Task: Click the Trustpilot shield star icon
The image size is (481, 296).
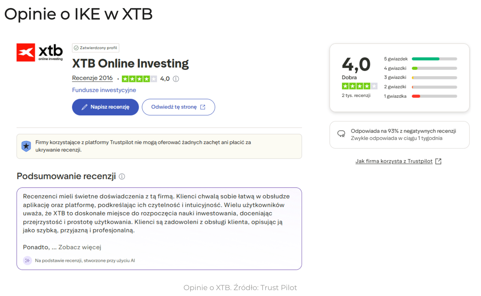Action: [x=26, y=146]
